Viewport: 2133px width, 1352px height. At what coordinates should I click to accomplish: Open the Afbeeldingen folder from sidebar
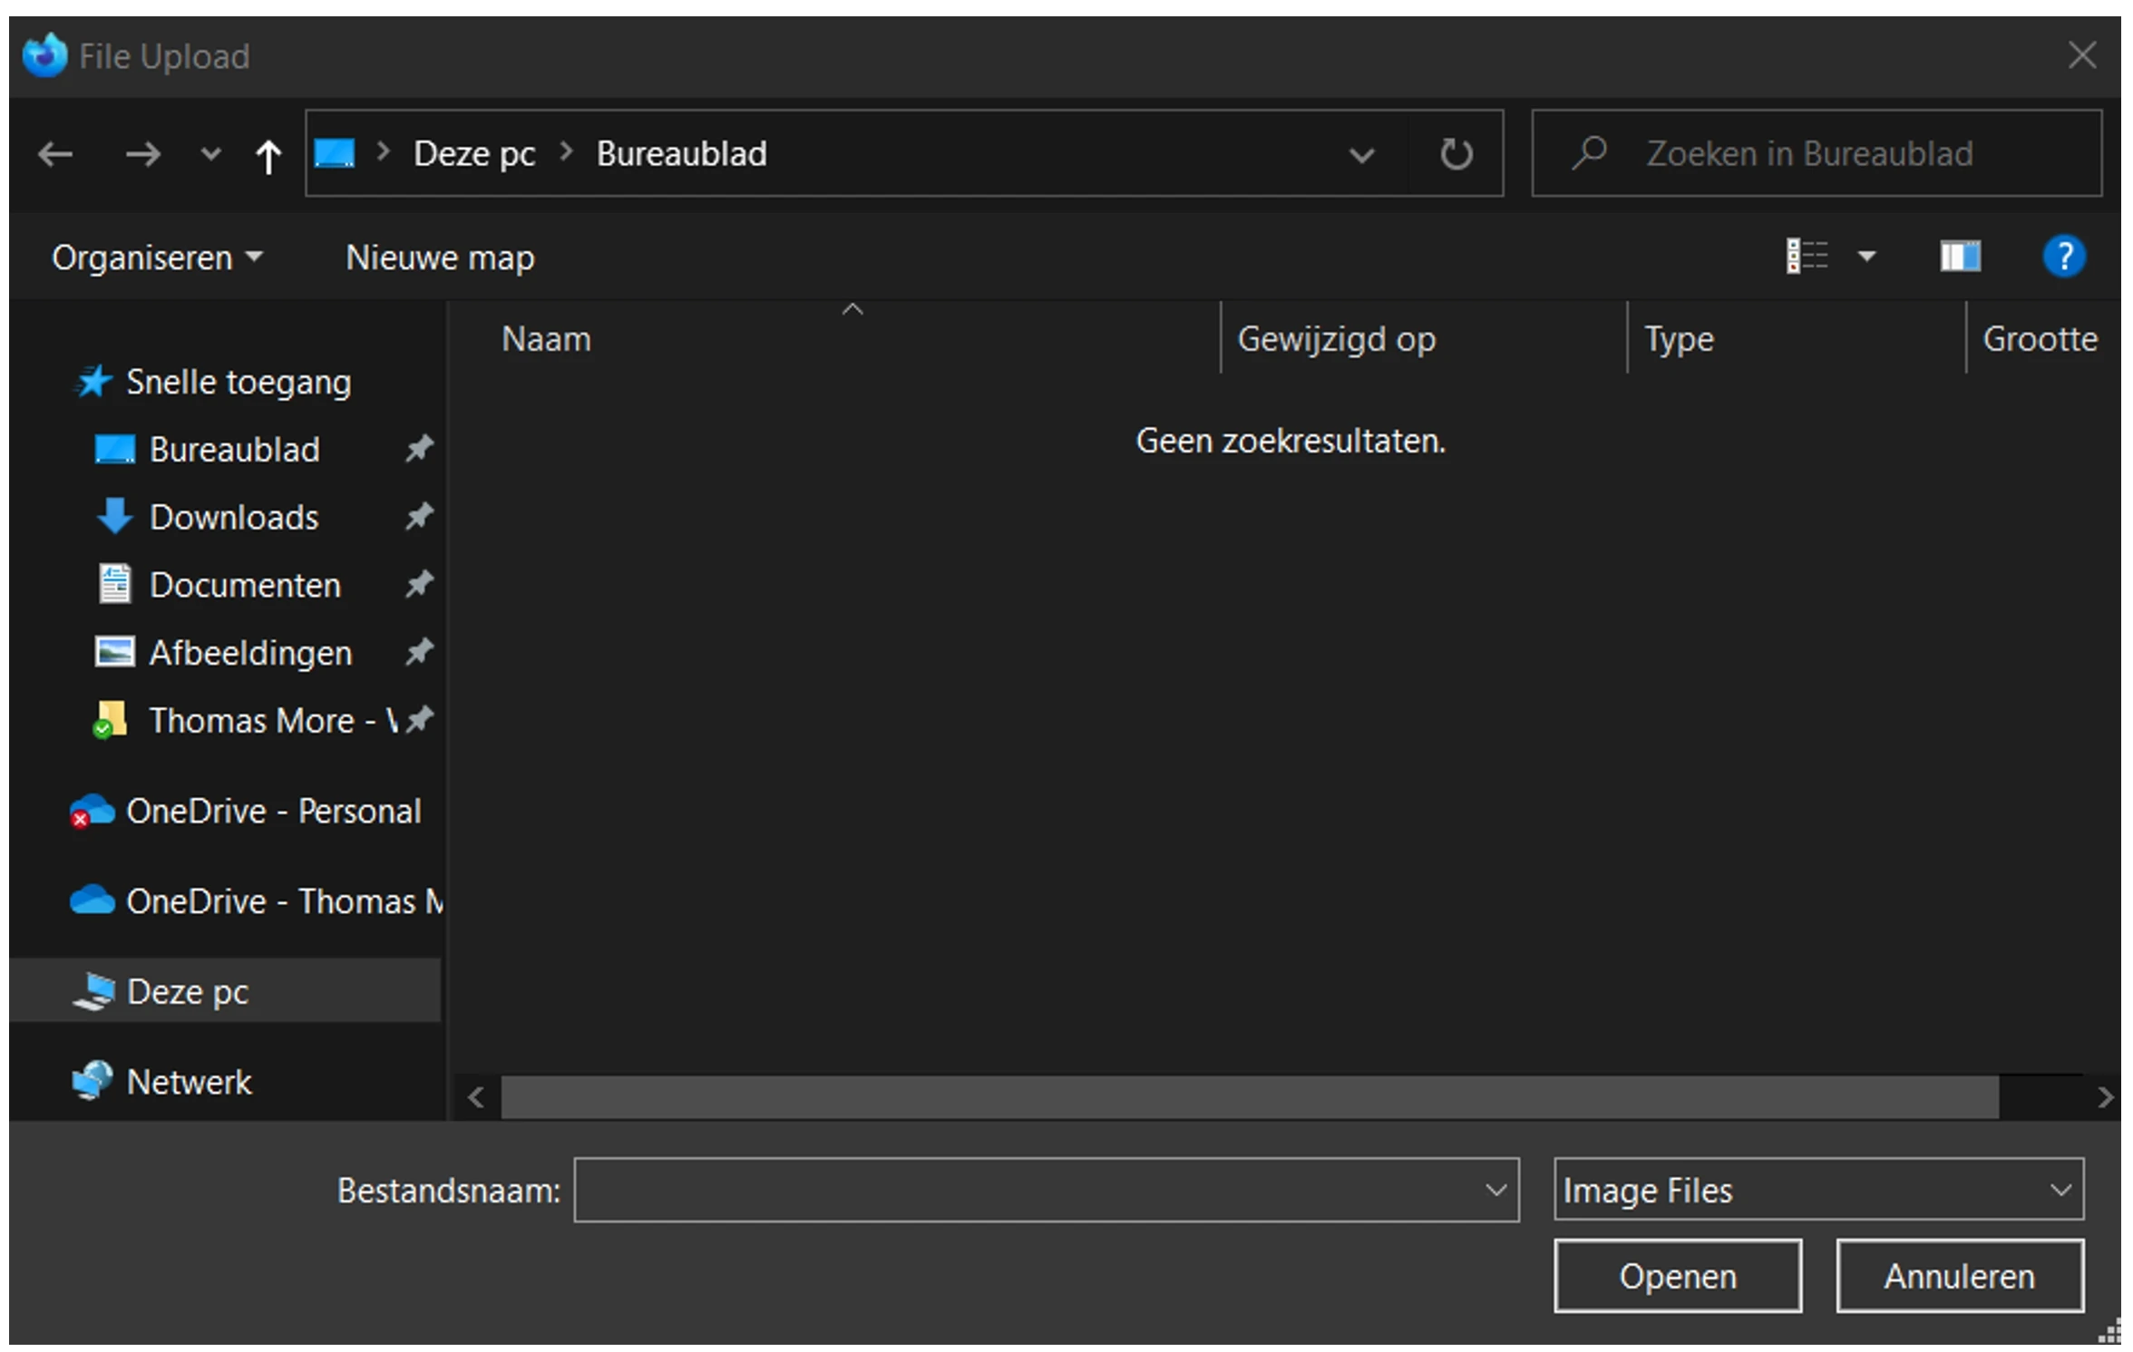(250, 652)
